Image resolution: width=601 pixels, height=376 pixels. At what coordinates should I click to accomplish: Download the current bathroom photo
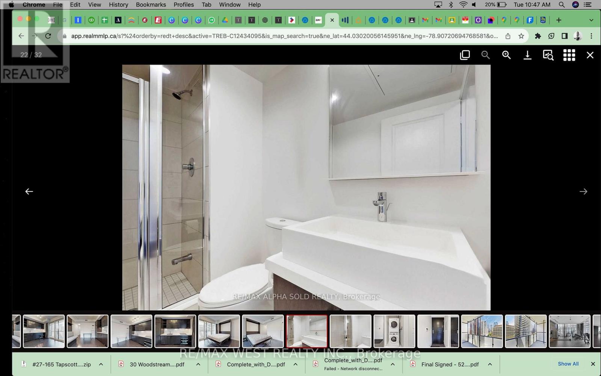point(527,55)
